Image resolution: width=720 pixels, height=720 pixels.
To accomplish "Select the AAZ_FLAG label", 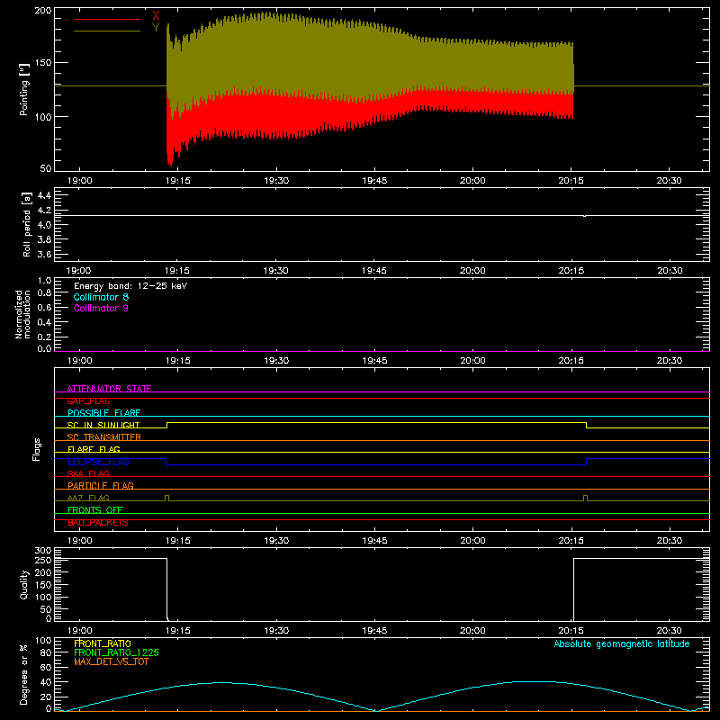I will (88, 498).
